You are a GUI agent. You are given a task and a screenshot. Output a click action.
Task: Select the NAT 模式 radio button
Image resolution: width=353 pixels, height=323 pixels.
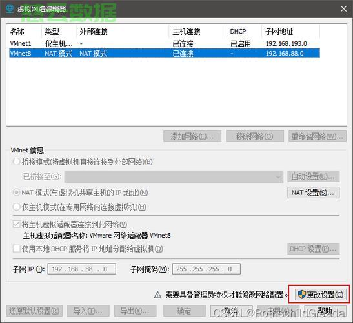[16, 193]
